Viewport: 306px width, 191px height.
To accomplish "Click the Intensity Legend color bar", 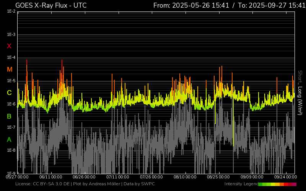I will pyautogui.click(x=277, y=184).
